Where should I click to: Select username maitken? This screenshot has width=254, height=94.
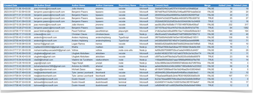[99, 47]
